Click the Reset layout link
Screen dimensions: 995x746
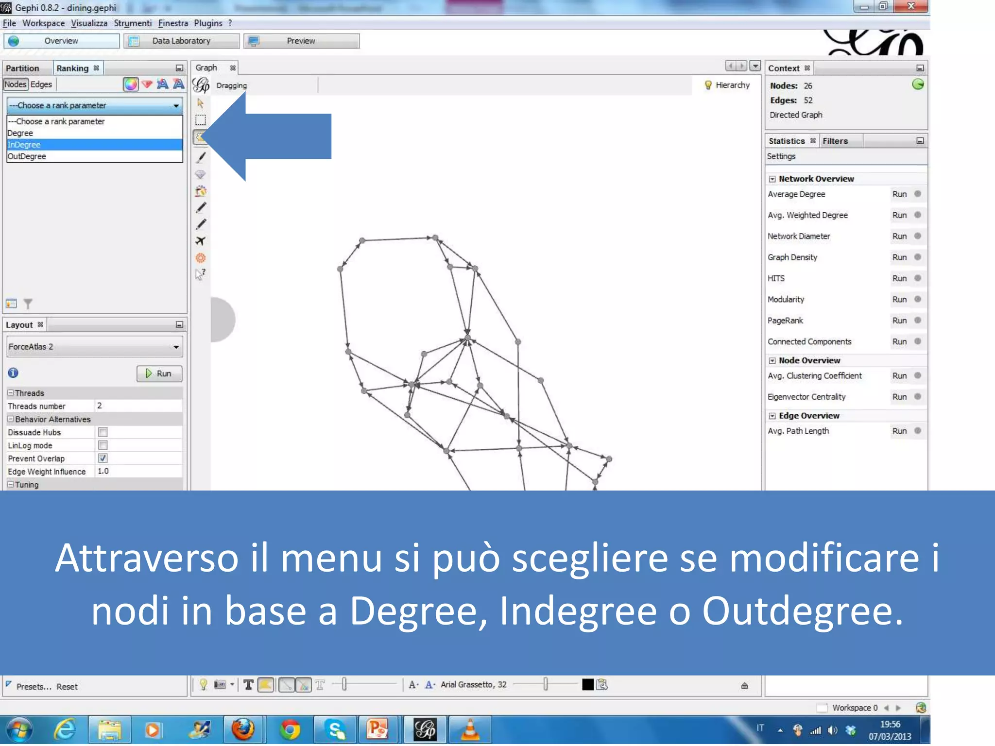[67, 687]
